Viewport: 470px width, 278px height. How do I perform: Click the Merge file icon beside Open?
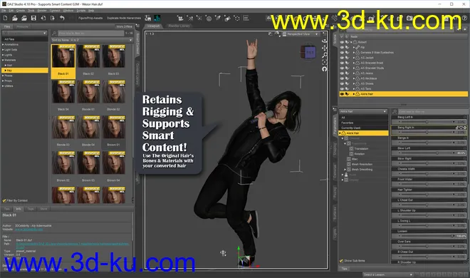[24, 19]
